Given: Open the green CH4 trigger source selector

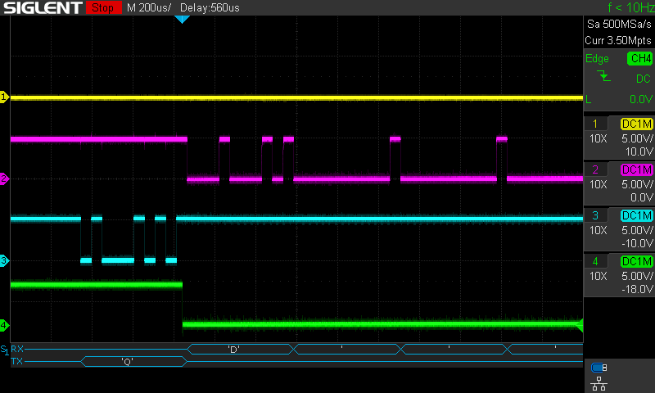Looking at the screenshot, I should click(x=639, y=58).
